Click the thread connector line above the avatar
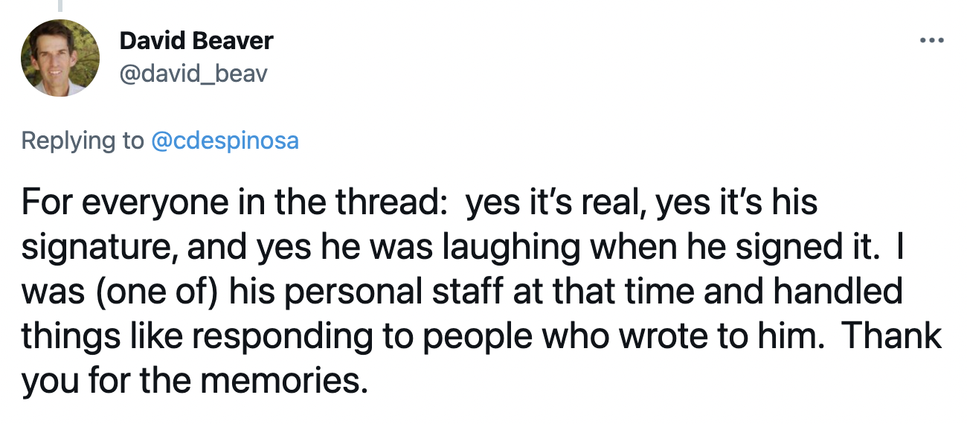Viewport: 967px width, 424px height. [60, 6]
